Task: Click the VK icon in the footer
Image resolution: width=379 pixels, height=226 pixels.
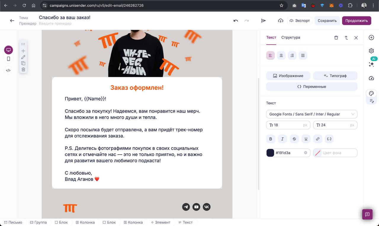Action: click(x=207, y=207)
